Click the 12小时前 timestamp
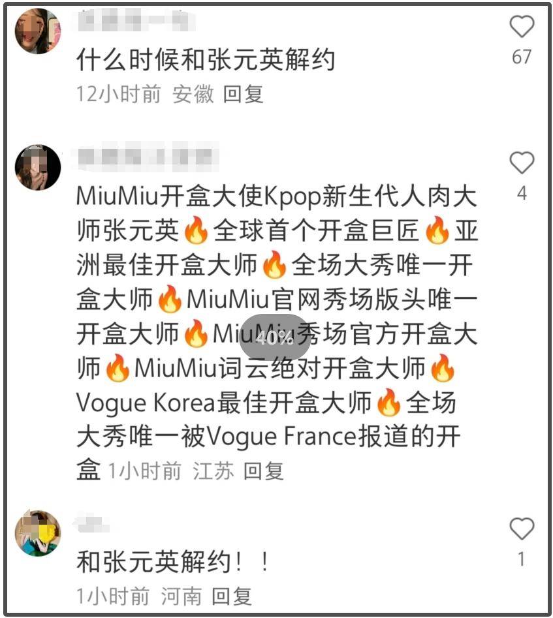Image resolution: width=553 pixels, height=618 pixels. click(118, 95)
